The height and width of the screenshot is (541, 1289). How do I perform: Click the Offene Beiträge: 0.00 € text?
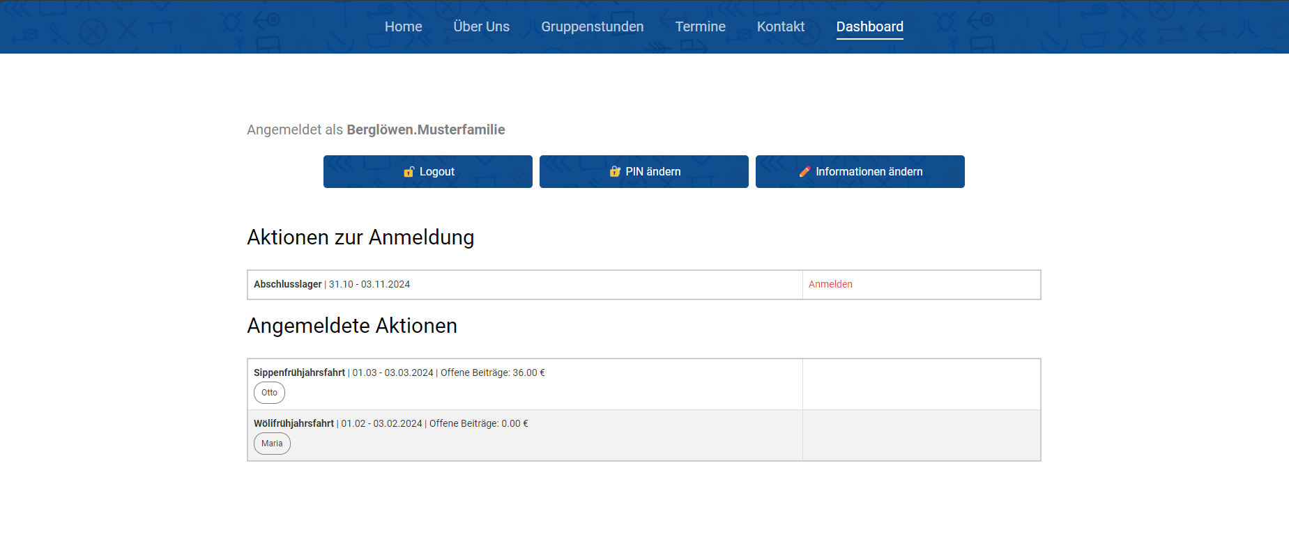point(479,423)
